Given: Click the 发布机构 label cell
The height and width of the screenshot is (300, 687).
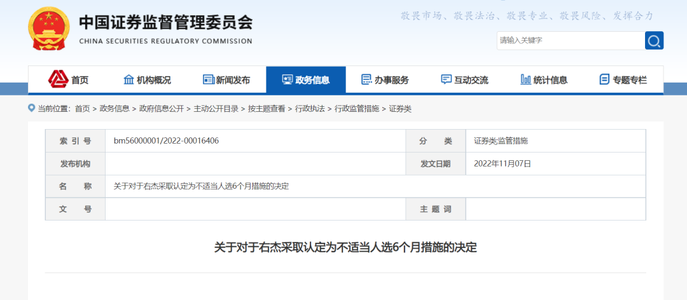Looking at the screenshot, I should click(75, 164).
